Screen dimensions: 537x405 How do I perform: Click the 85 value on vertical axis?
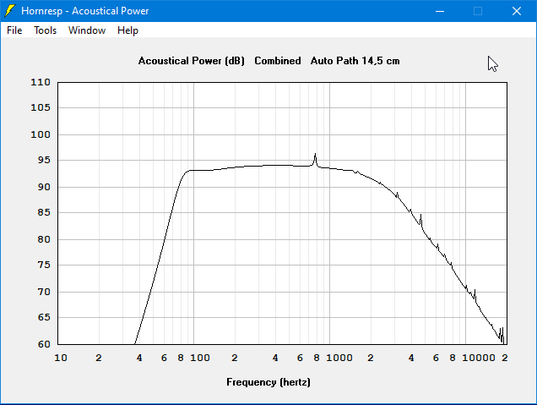44,212
